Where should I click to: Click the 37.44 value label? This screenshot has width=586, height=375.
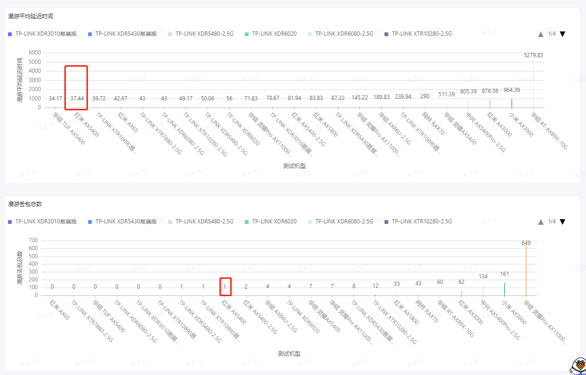77,98
